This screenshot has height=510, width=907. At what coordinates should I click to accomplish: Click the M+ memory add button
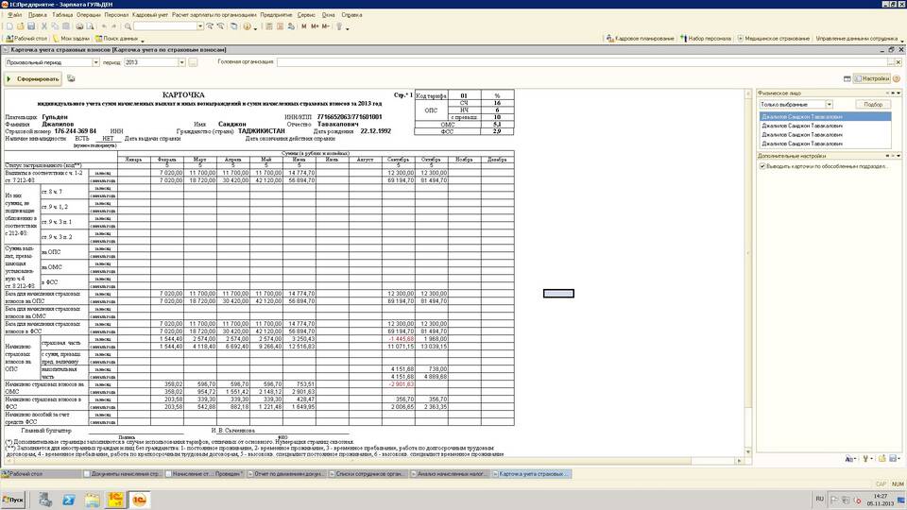[x=315, y=26]
